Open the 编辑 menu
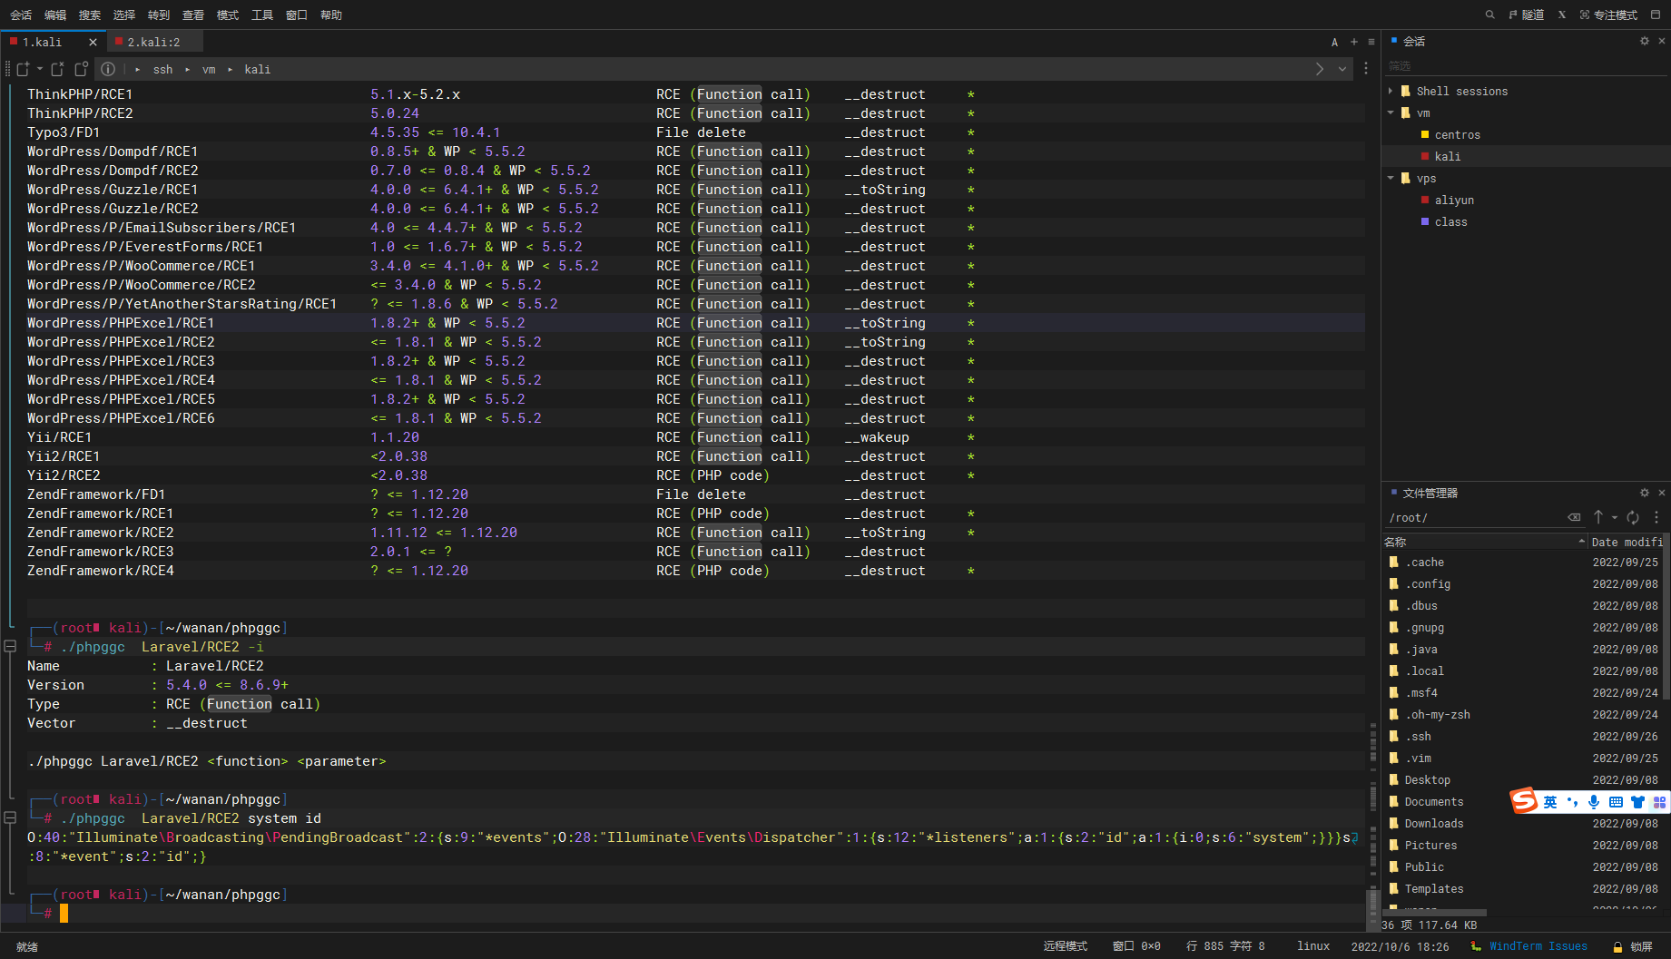The width and height of the screenshot is (1671, 959). click(55, 15)
